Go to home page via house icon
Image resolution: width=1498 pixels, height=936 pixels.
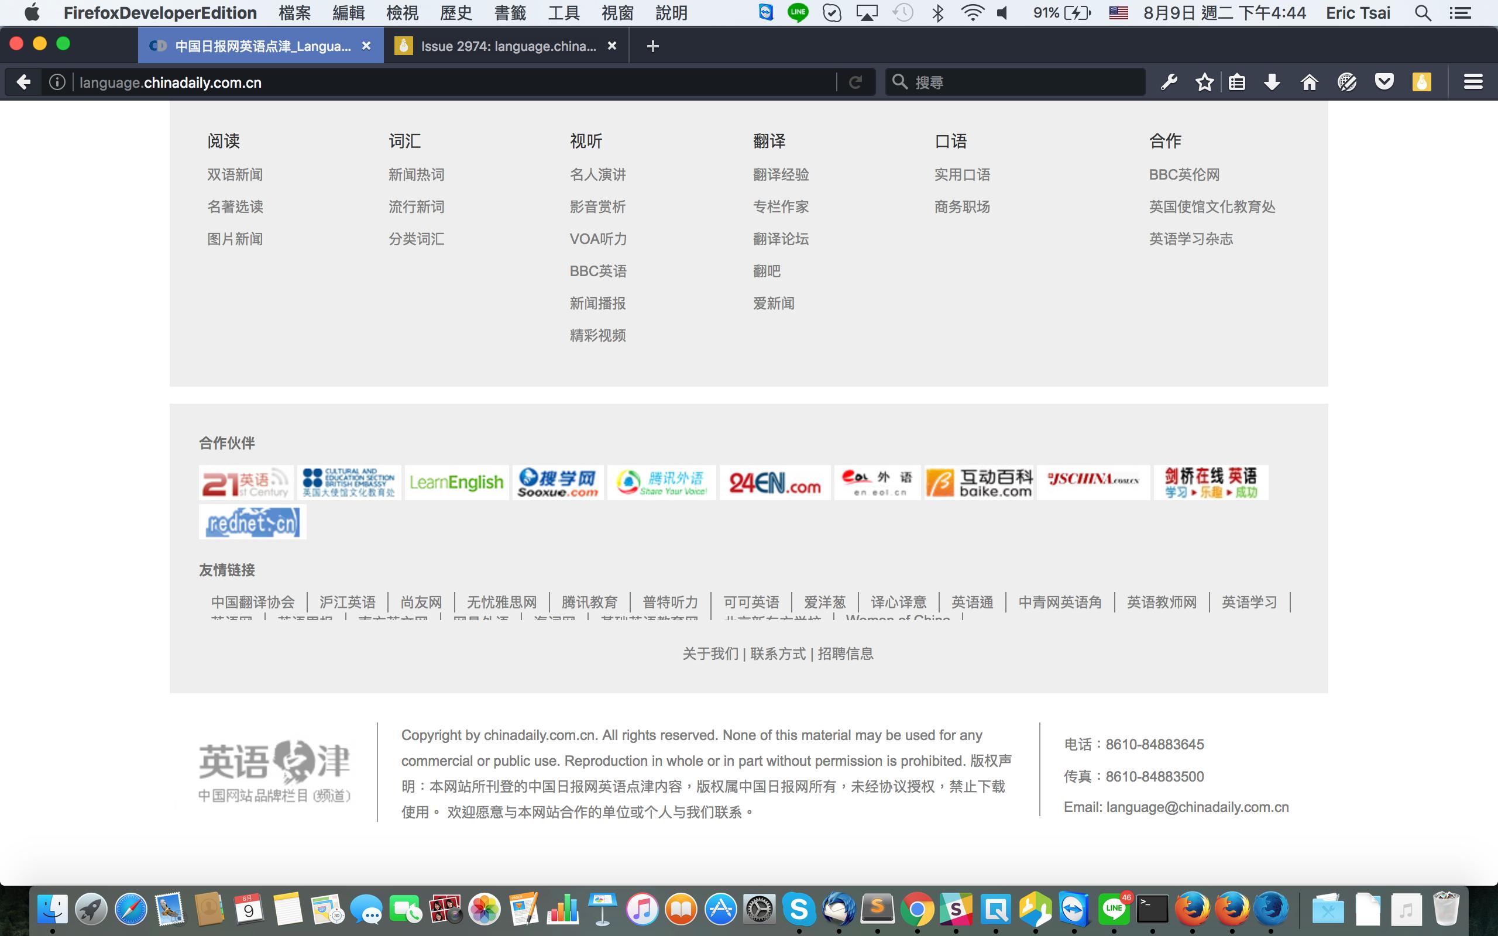point(1309,82)
